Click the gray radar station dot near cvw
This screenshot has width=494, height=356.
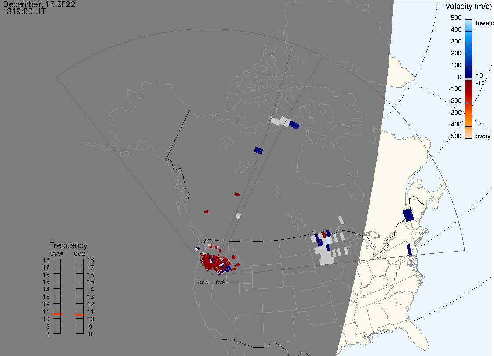212,274
